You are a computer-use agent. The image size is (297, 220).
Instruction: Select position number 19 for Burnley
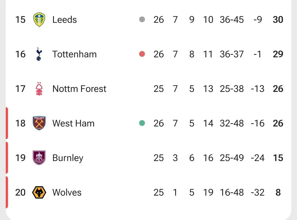[20, 158]
